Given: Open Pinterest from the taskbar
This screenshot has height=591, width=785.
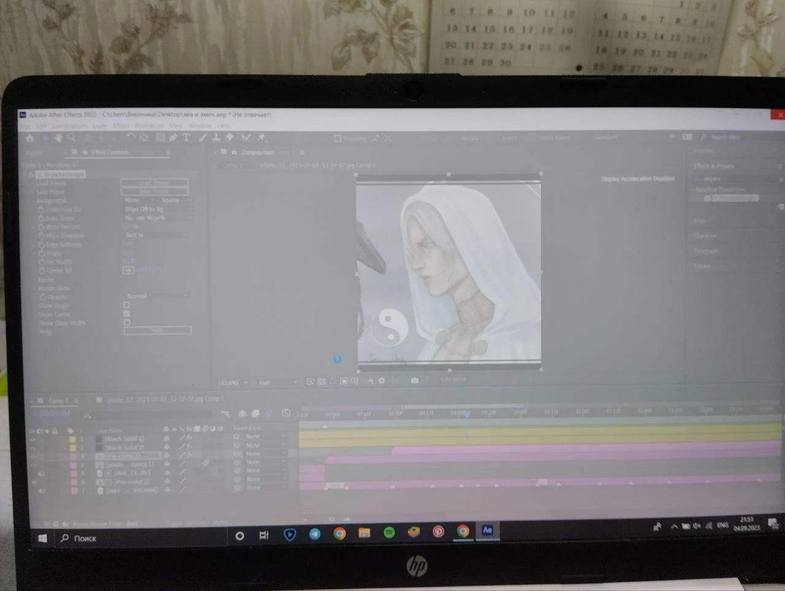Looking at the screenshot, I should [x=438, y=532].
